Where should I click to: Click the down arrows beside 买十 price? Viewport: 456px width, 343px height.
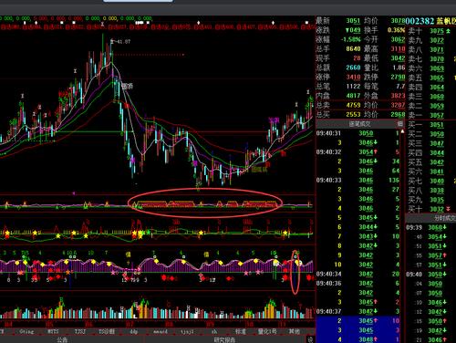pyautogui.click(x=448, y=209)
